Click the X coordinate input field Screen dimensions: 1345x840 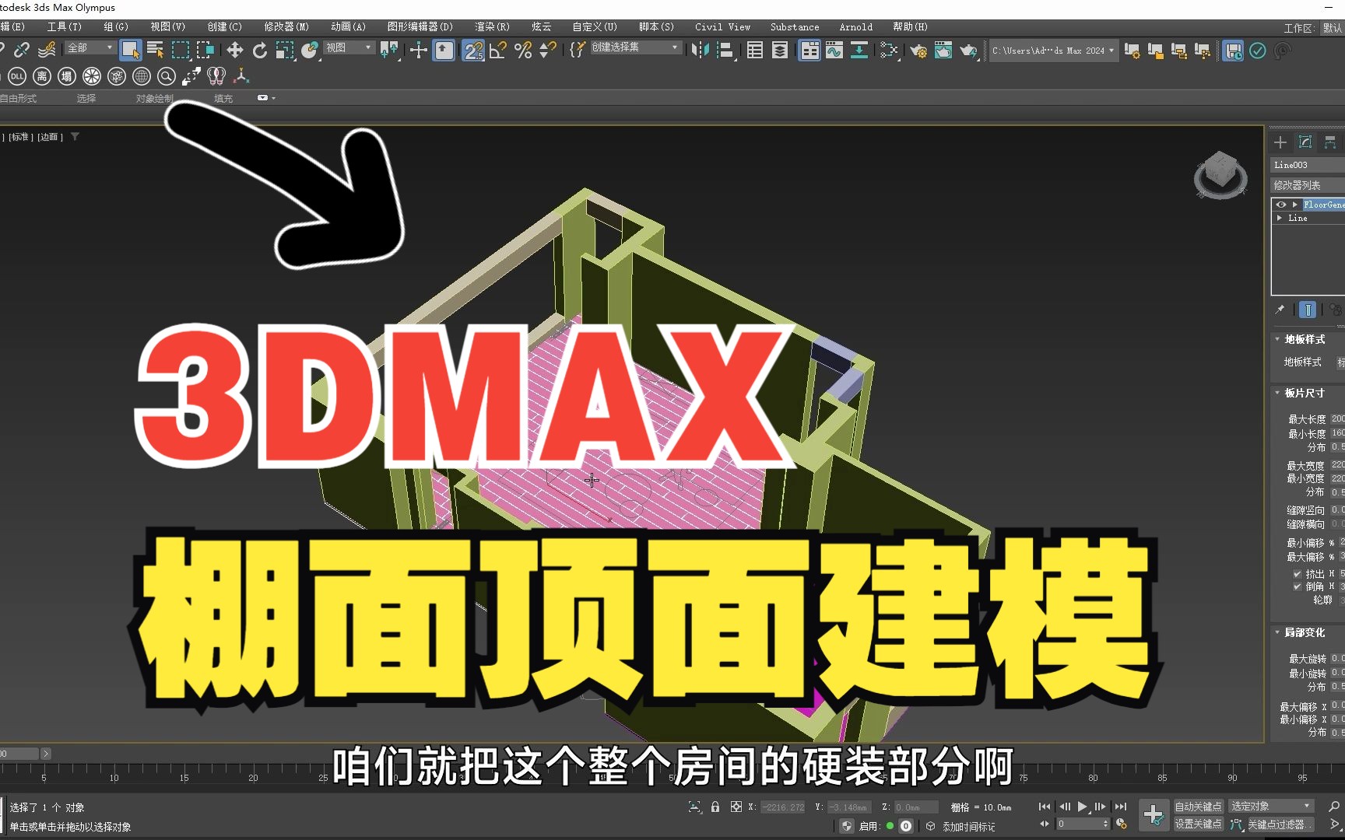pos(782,807)
